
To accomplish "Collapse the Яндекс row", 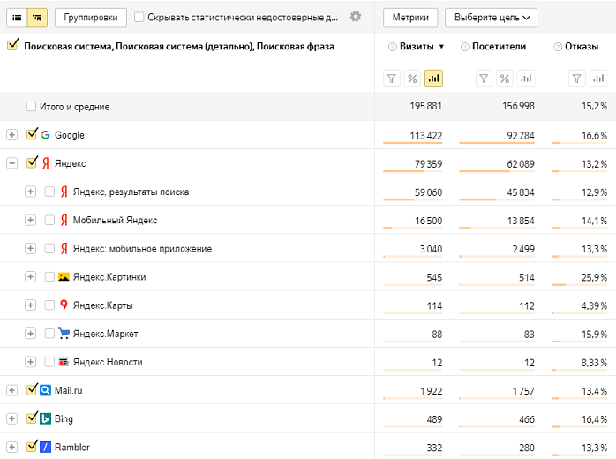I will pos(12,163).
